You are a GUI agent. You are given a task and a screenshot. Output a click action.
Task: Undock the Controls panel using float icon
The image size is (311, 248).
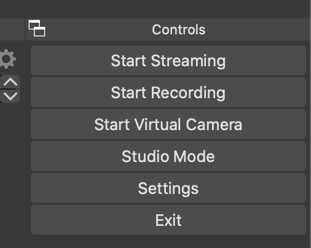pyautogui.click(x=37, y=28)
